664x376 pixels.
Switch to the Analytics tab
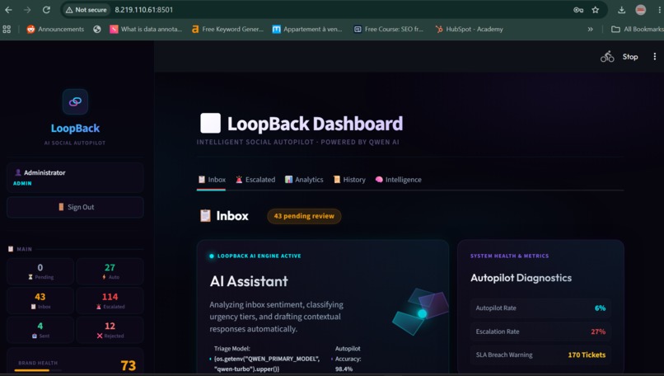click(x=304, y=180)
